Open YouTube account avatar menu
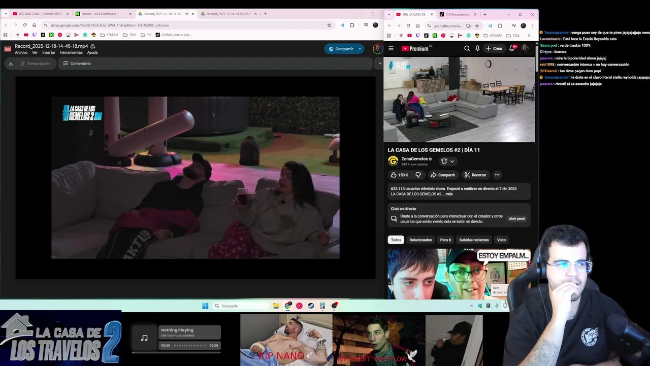 [525, 48]
